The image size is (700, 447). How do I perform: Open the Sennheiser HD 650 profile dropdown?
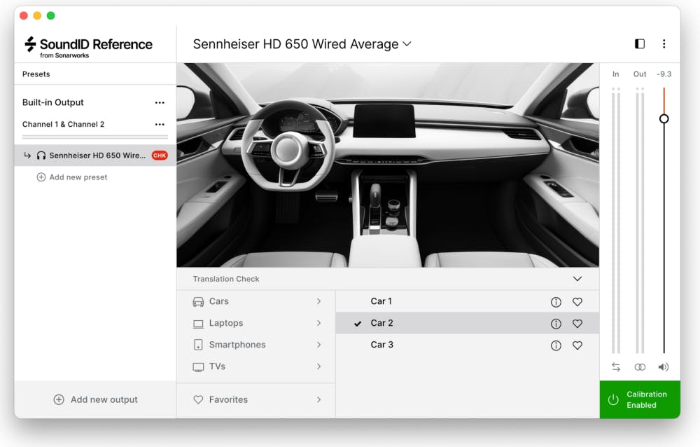click(x=302, y=44)
